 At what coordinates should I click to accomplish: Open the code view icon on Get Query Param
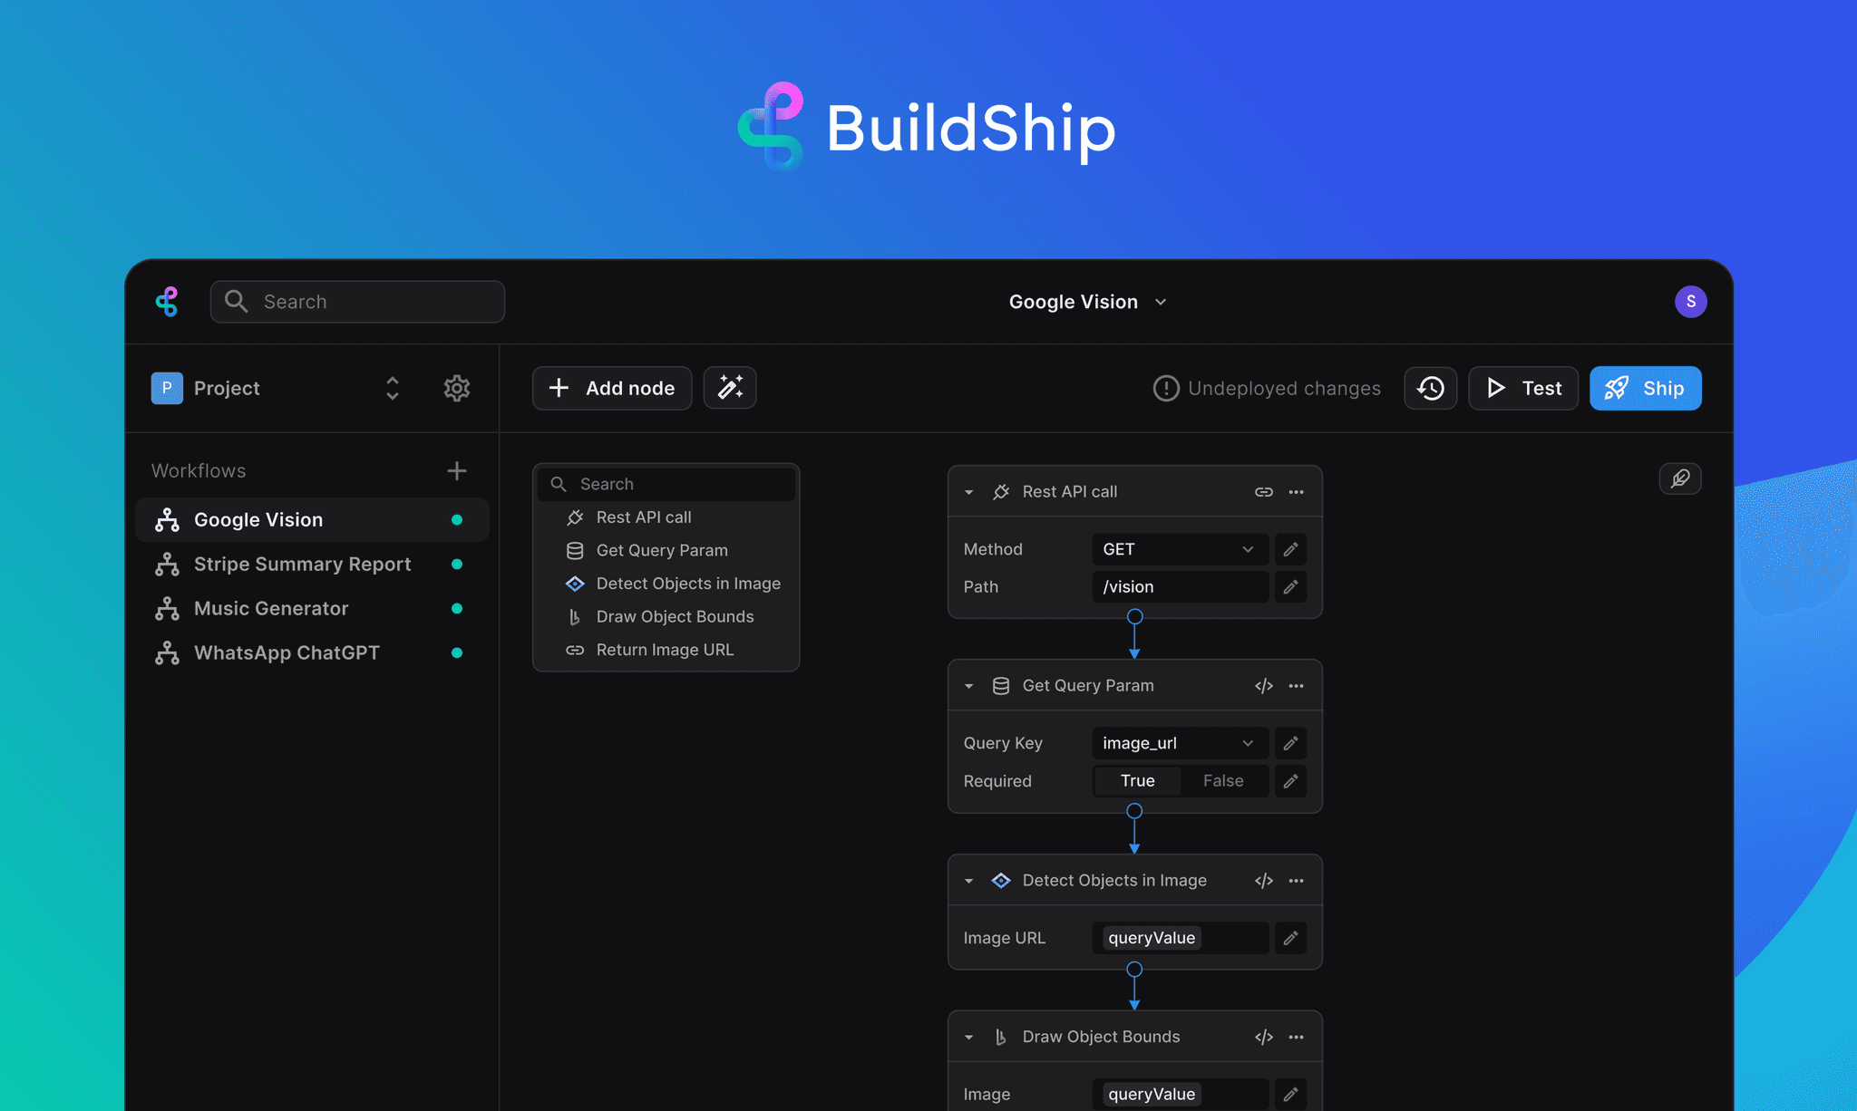(x=1263, y=686)
